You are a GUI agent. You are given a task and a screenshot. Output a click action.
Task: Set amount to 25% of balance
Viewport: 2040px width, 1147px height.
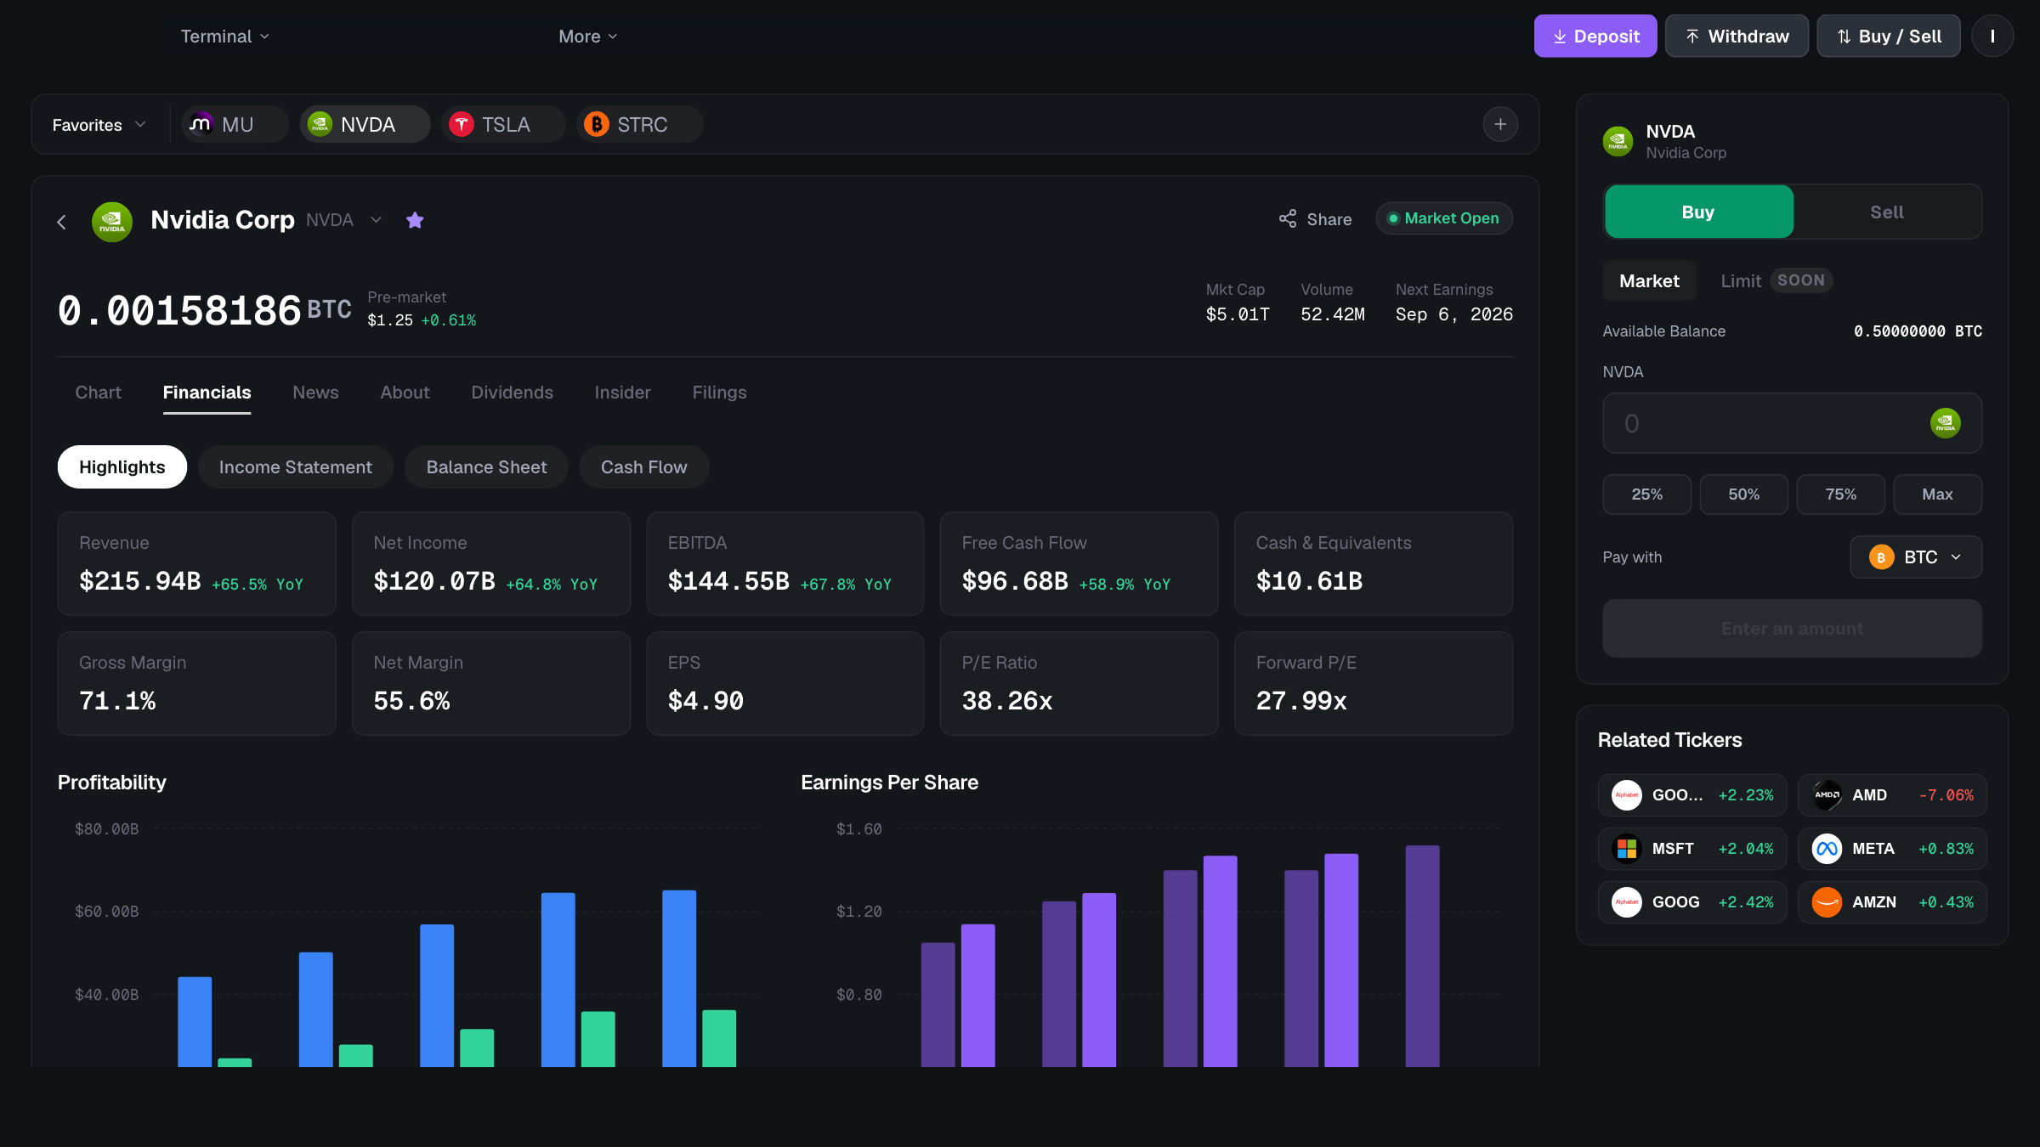[1646, 494]
